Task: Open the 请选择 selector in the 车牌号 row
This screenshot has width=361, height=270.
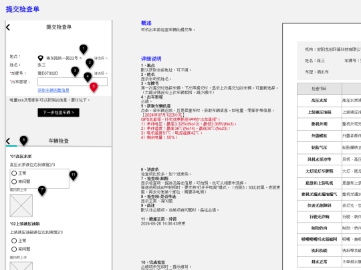Action: (100, 73)
